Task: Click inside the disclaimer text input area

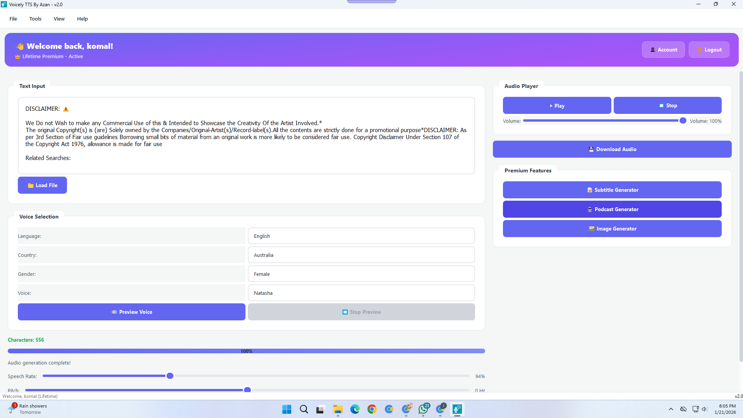Action: click(x=246, y=136)
